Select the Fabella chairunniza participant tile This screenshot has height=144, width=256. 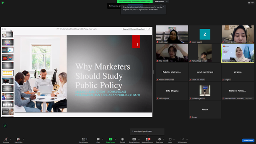tap(172, 72)
